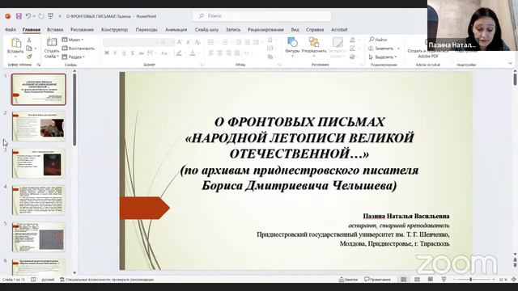Click the increase font size icon
This screenshot has width=518, height=291.
click(x=180, y=42)
